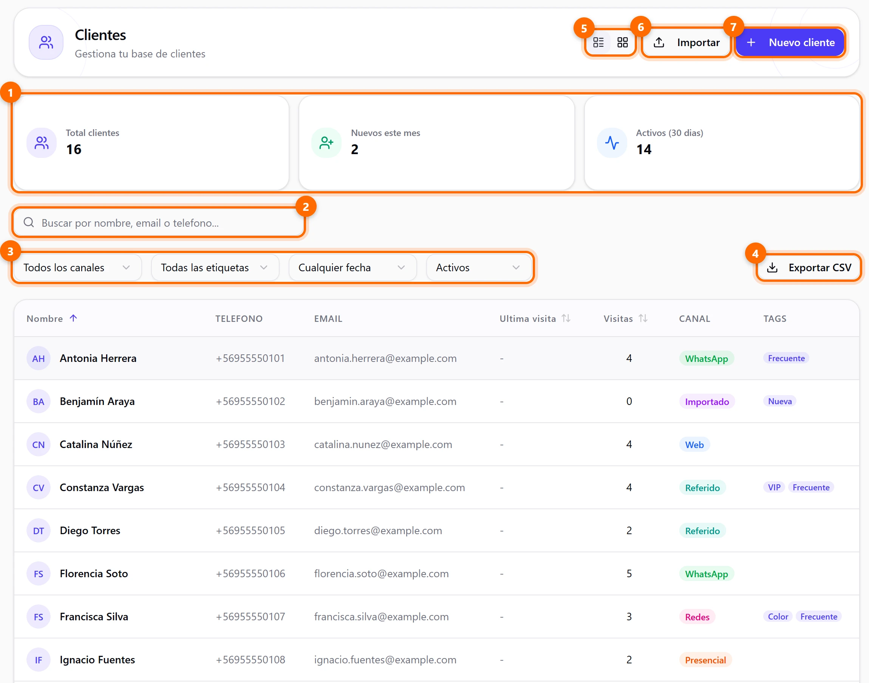Click the Redes channel badge

[x=697, y=617]
